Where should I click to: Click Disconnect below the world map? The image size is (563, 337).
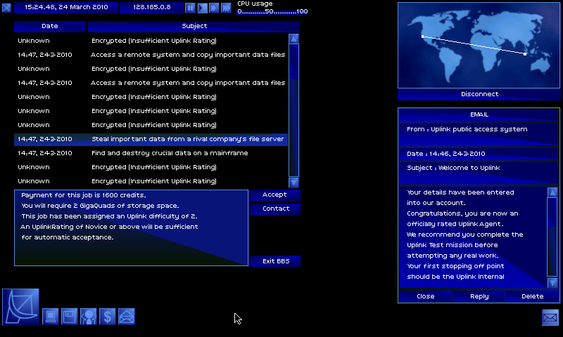pyautogui.click(x=479, y=94)
